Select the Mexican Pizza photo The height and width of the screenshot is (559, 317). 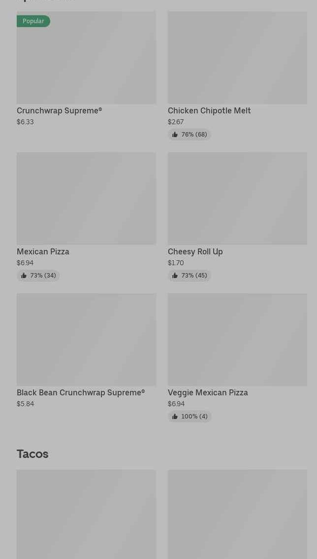[86, 199]
